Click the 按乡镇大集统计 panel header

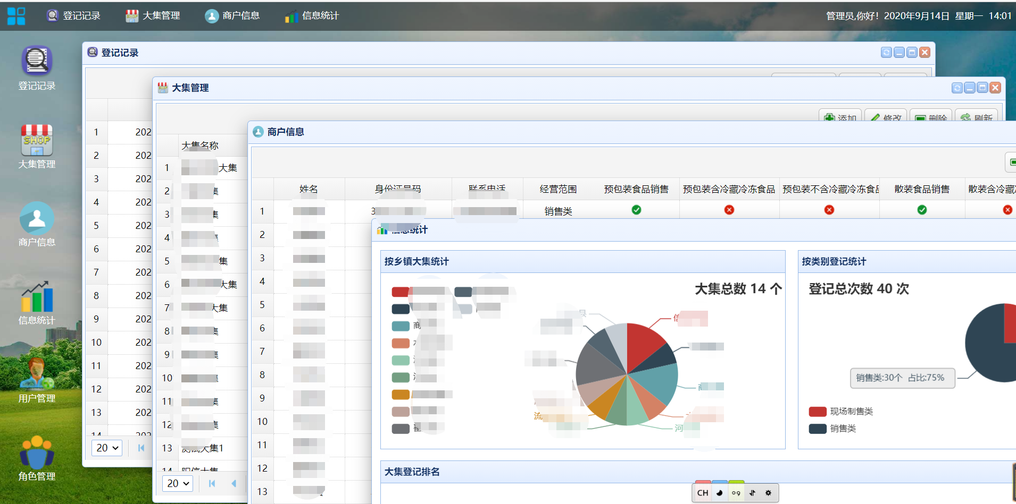[x=583, y=261]
